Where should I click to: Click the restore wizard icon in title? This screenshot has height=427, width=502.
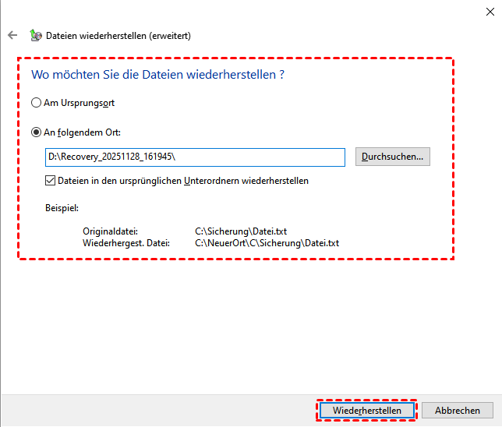(x=35, y=35)
